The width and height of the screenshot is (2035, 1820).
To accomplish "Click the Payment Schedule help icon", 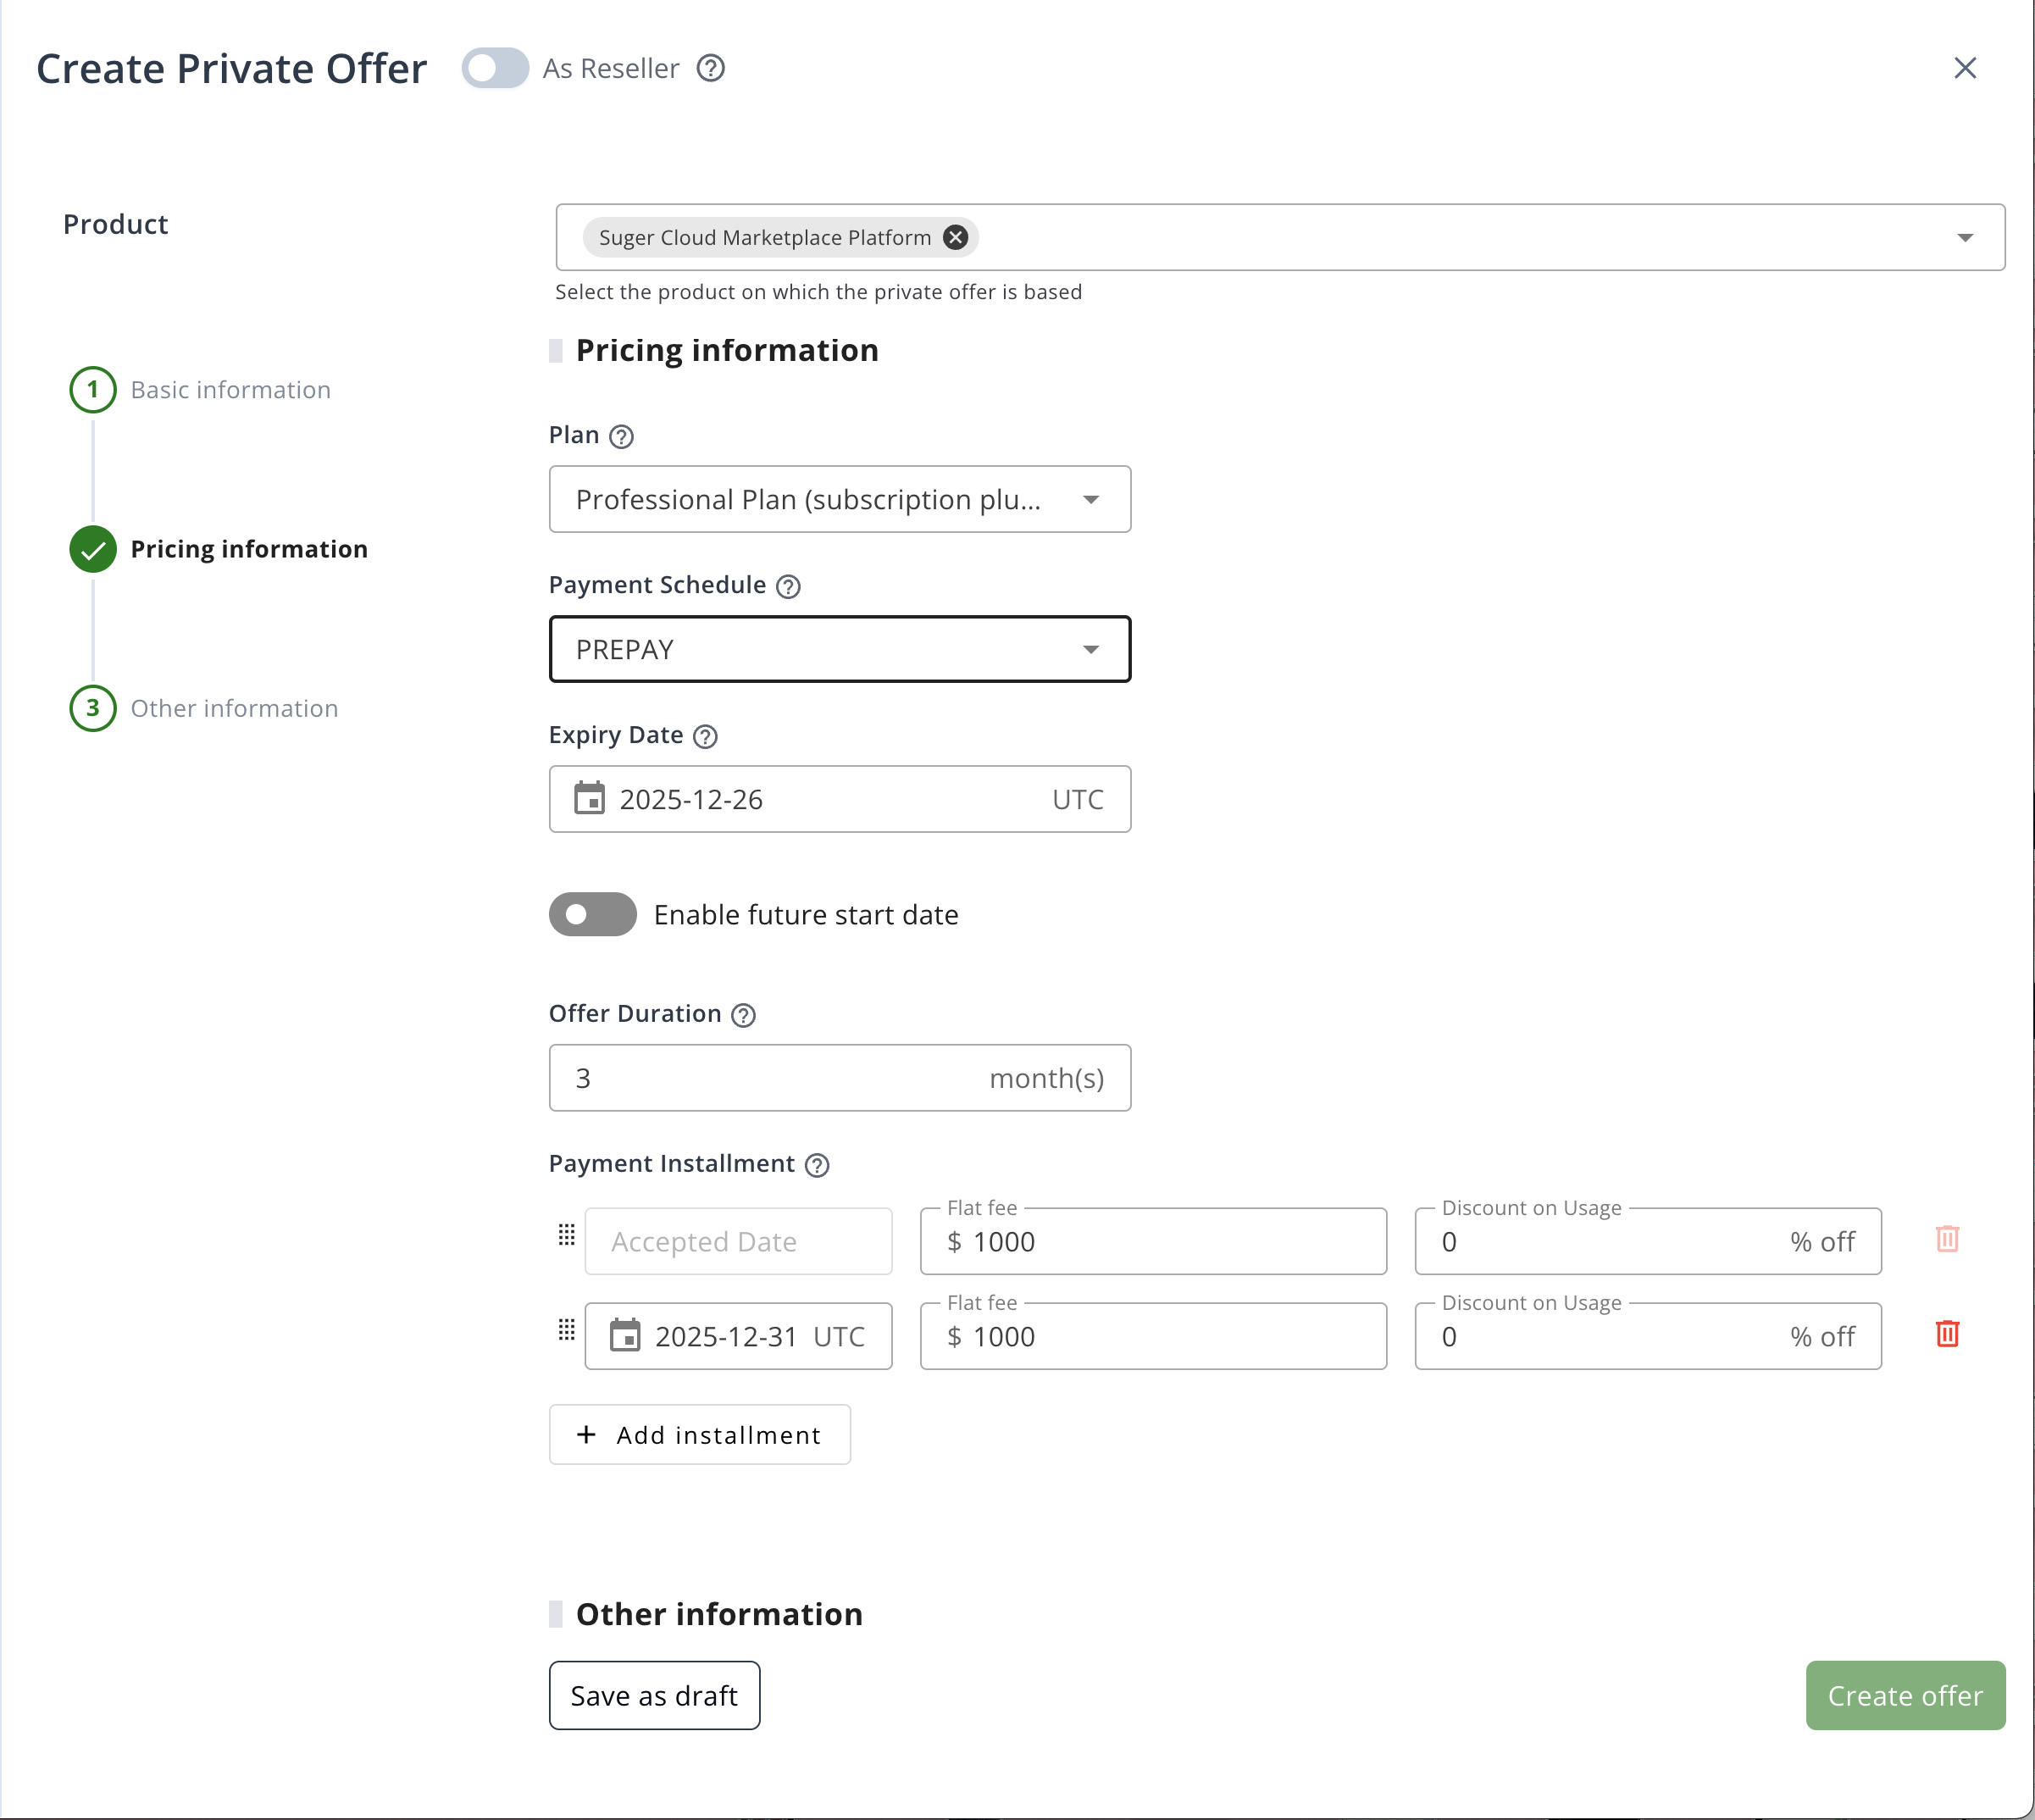I will point(788,586).
